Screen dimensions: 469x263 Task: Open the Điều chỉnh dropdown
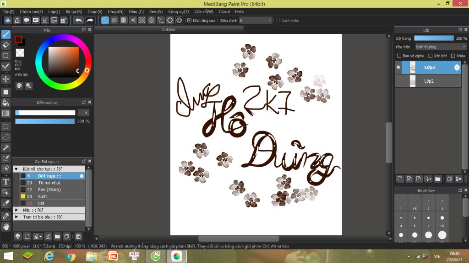[256, 21]
